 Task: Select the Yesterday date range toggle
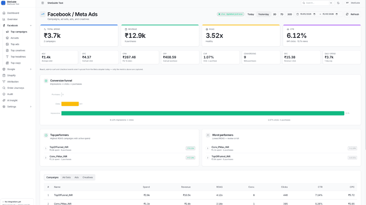tap(263, 14)
